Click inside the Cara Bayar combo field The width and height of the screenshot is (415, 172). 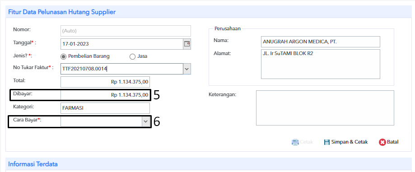(x=102, y=121)
